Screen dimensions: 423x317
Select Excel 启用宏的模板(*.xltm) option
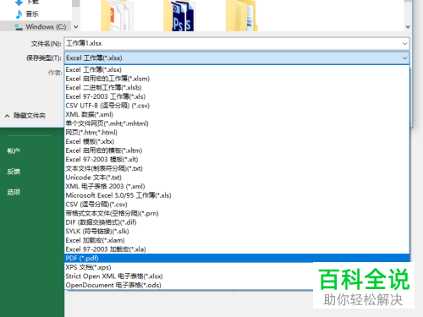(237, 150)
